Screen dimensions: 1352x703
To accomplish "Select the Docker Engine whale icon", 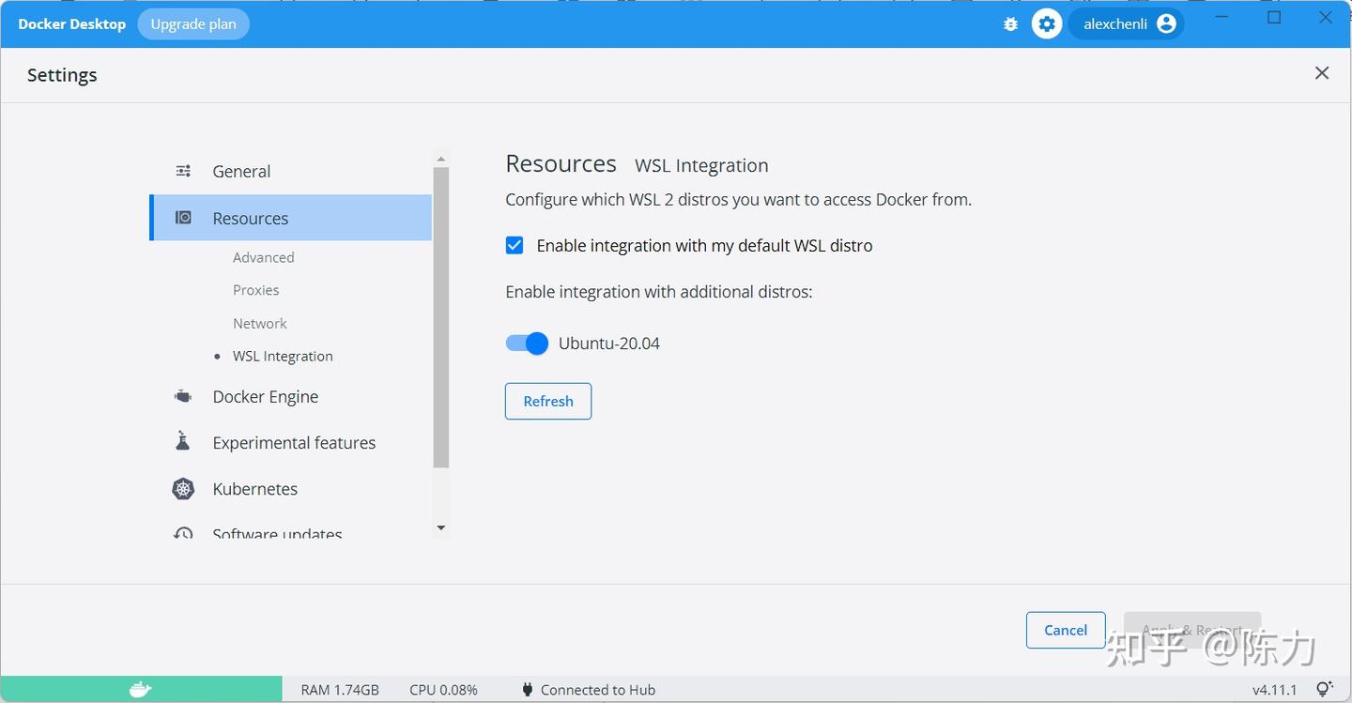I will 182,395.
